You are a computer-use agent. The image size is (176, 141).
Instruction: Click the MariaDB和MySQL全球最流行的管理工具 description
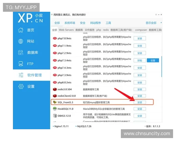pyautogui.click(x=104, y=109)
